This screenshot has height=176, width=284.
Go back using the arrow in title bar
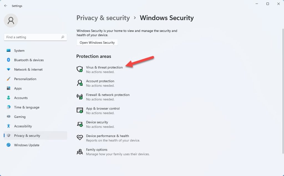pos(6,6)
